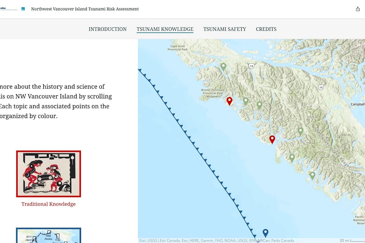
Task: Go to the CREDITS tab
Action: (266, 29)
